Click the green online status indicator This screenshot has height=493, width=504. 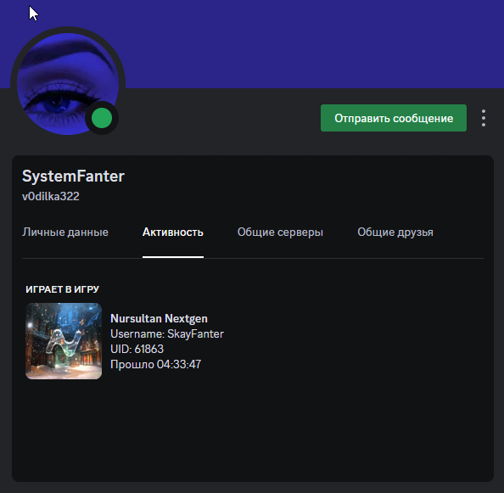click(x=102, y=118)
